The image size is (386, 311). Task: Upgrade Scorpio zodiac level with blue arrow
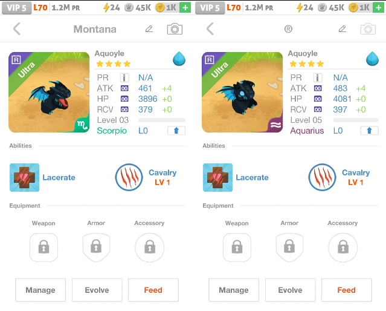[x=176, y=131]
